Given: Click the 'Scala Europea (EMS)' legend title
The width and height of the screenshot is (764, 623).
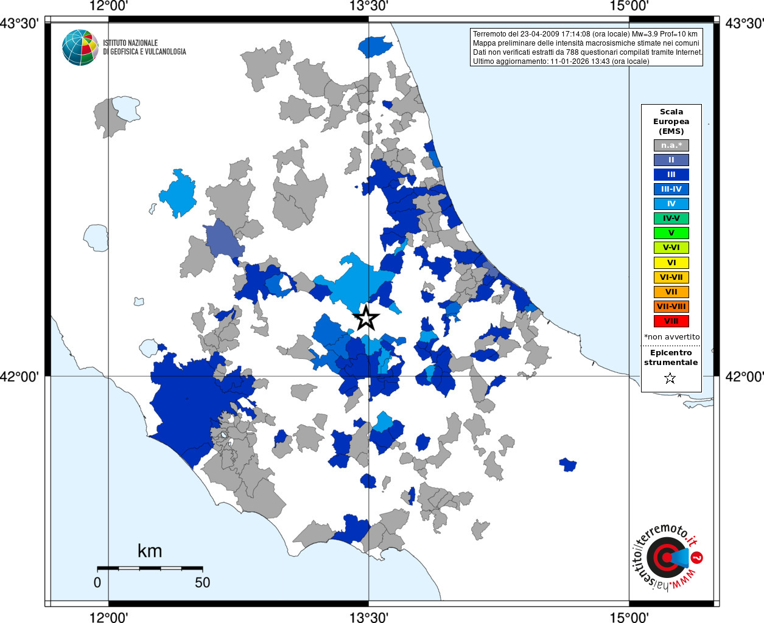Looking at the screenshot, I should tap(671, 122).
